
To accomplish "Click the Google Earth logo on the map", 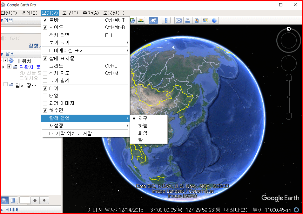I will pyautogui.click(x=280, y=198).
